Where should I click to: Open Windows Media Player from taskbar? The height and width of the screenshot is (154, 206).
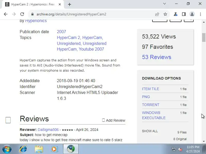[x=54, y=149]
